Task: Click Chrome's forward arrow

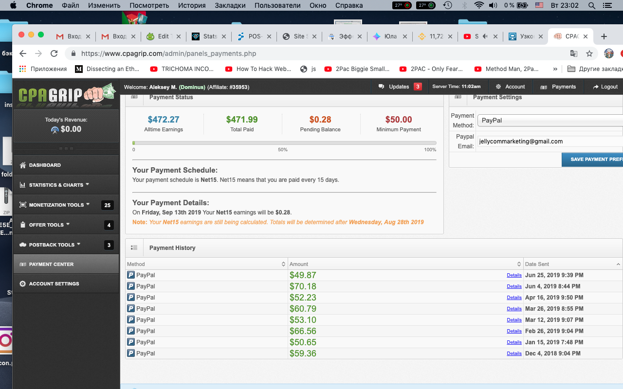Action: point(38,53)
